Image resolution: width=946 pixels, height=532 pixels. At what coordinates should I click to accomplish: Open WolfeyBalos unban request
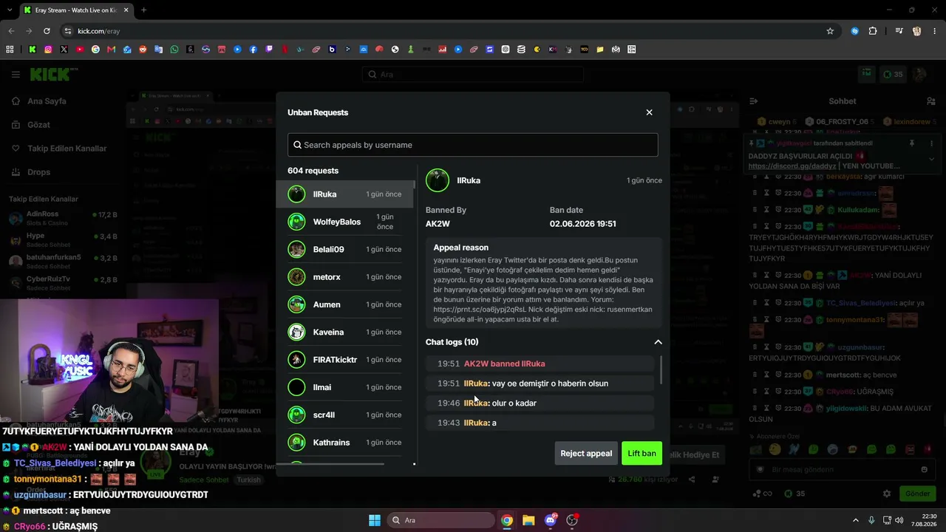(x=345, y=222)
